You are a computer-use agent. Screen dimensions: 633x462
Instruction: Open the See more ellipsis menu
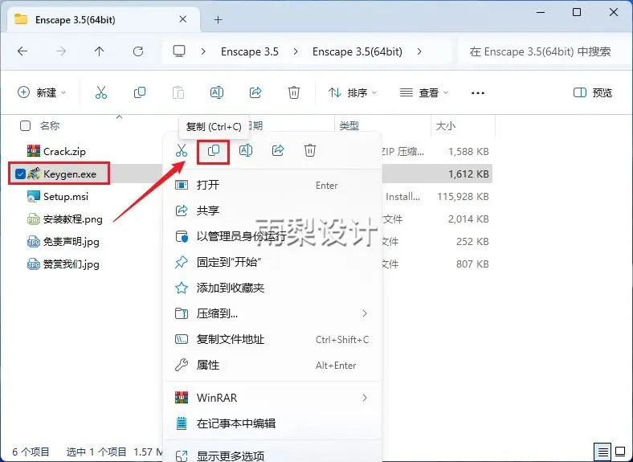(478, 93)
